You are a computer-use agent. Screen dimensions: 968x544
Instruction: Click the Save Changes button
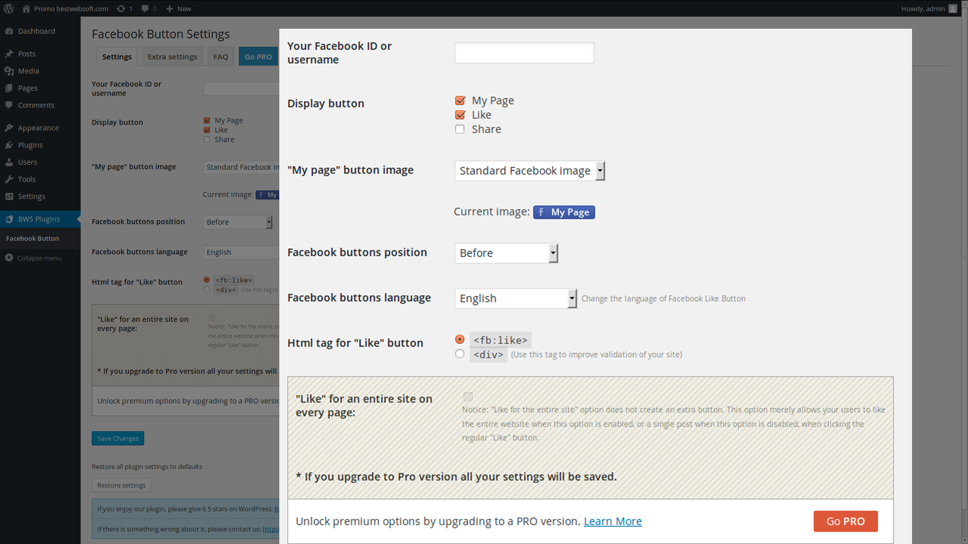(118, 438)
